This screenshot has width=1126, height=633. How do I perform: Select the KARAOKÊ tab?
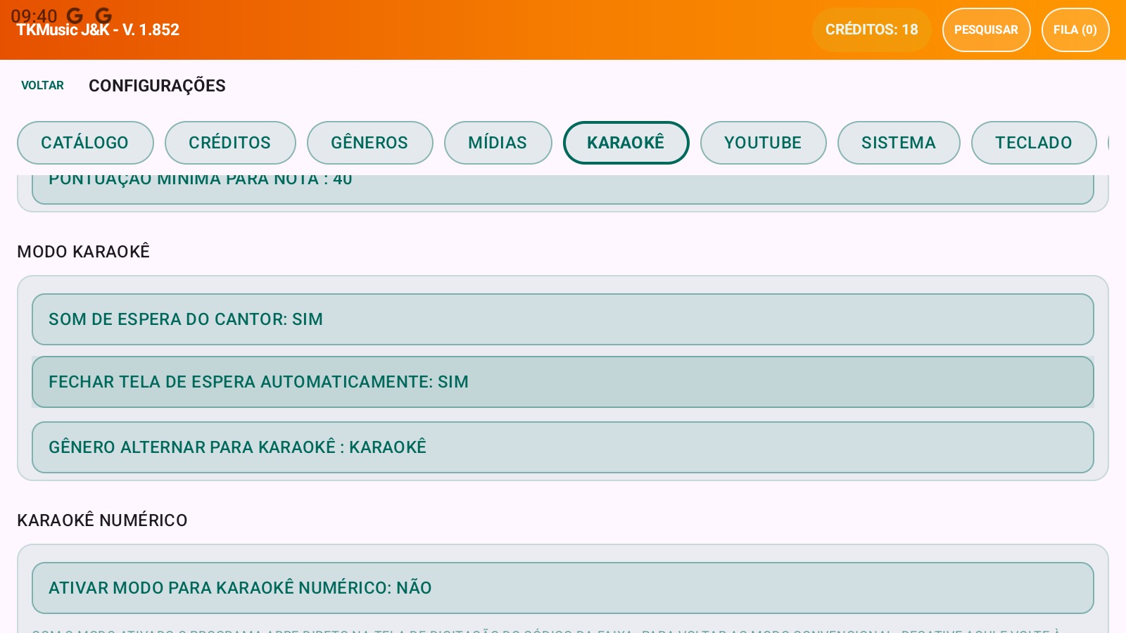coord(626,143)
